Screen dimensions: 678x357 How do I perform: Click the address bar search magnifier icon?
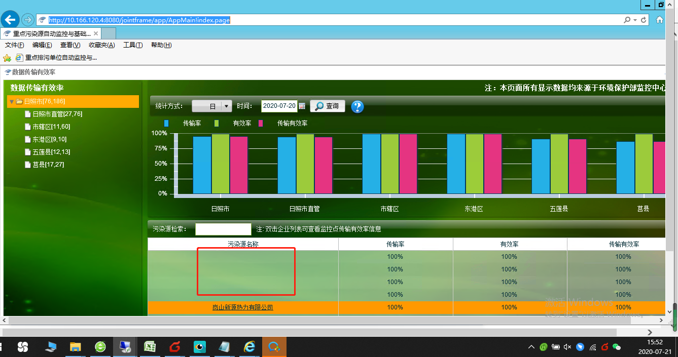[x=627, y=20]
